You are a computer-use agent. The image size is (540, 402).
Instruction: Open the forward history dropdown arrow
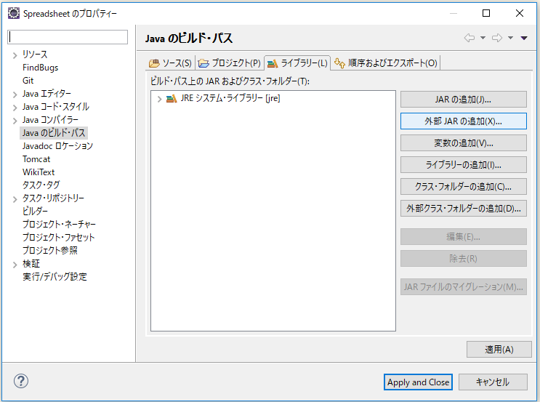[510, 38]
